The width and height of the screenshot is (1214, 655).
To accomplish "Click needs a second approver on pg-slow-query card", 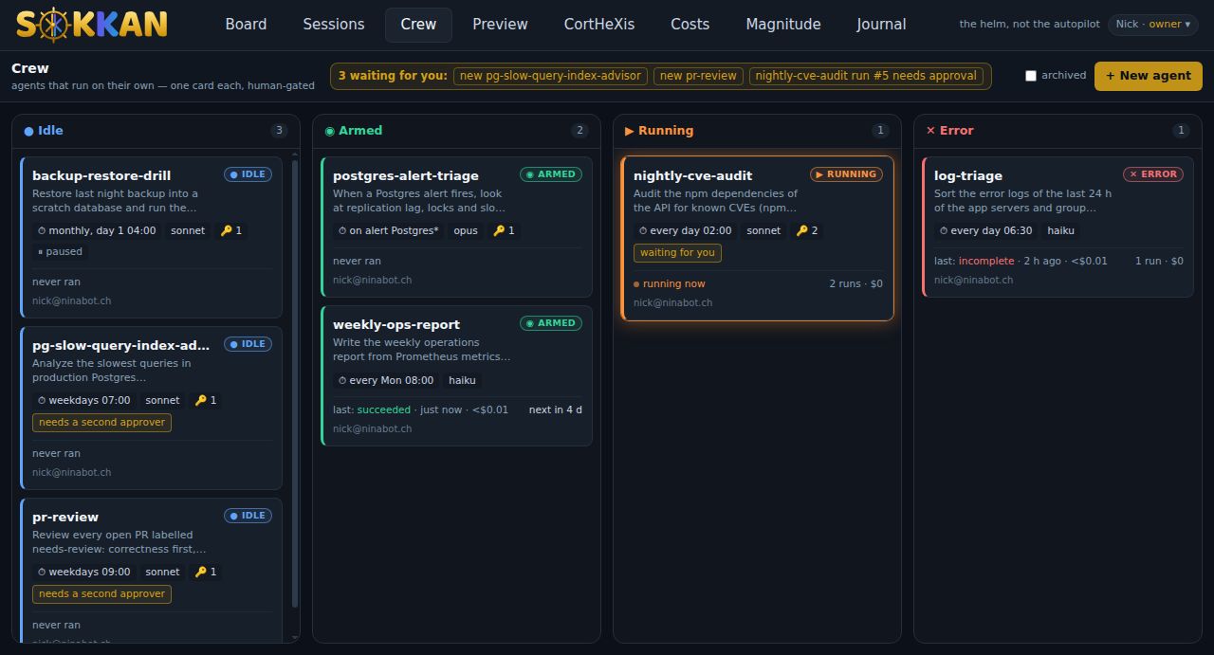I will pyautogui.click(x=101, y=422).
